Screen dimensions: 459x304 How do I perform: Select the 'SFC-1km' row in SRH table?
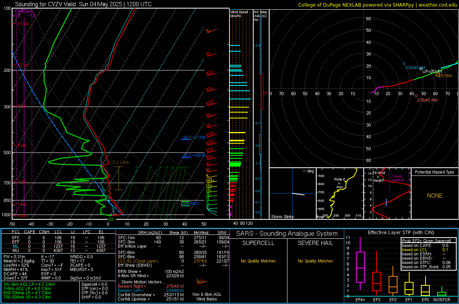(x=173, y=238)
